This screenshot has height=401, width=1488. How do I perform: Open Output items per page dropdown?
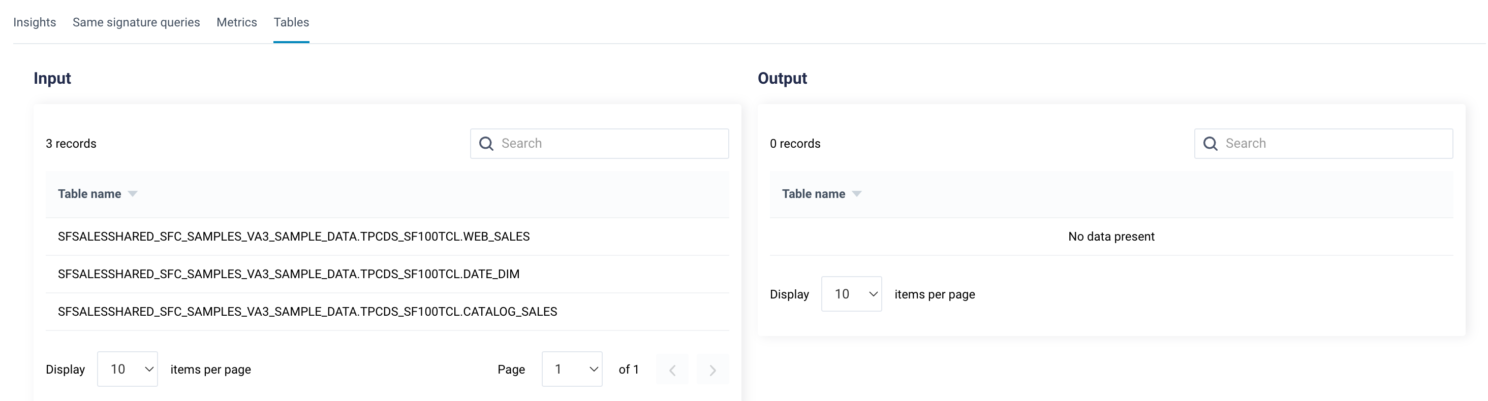point(851,294)
